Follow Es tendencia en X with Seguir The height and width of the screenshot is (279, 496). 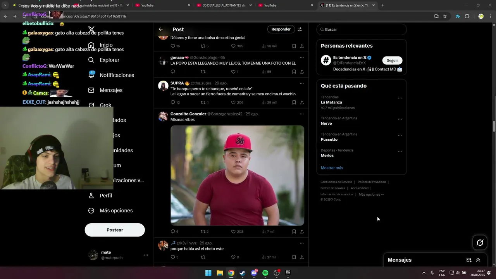click(392, 60)
